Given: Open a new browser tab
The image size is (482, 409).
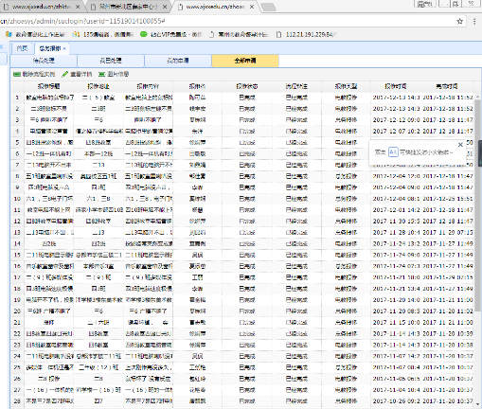Looking at the screenshot, I should tap(269, 7).
